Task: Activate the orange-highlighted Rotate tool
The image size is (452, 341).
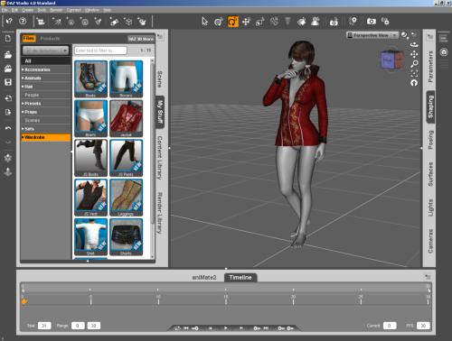Action: (233, 22)
